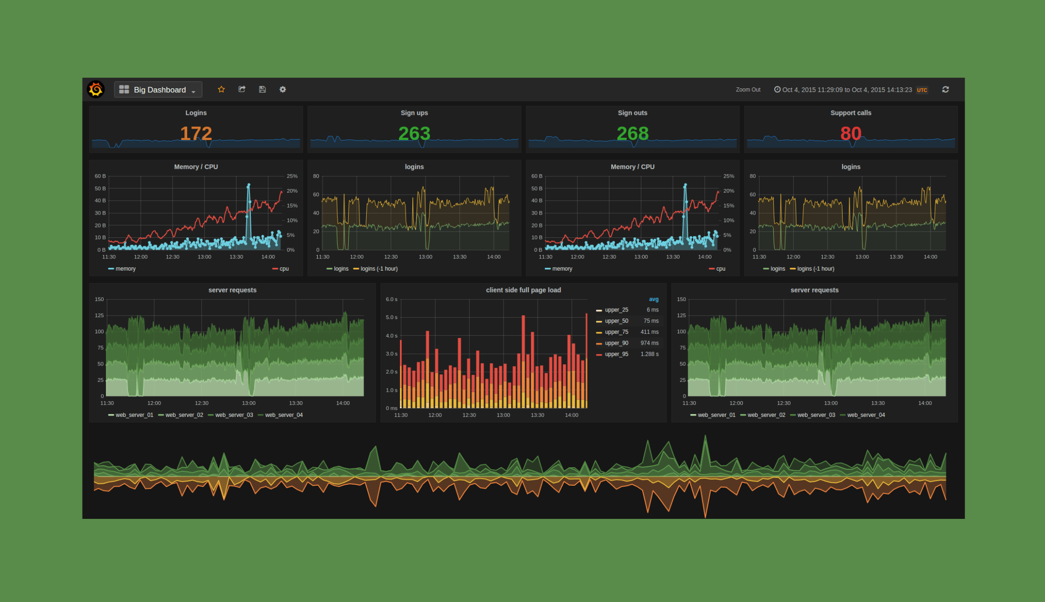Open the Big Dashboard dropdown
Image resolution: width=1045 pixels, height=602 pixels.
tap(158, 89)
